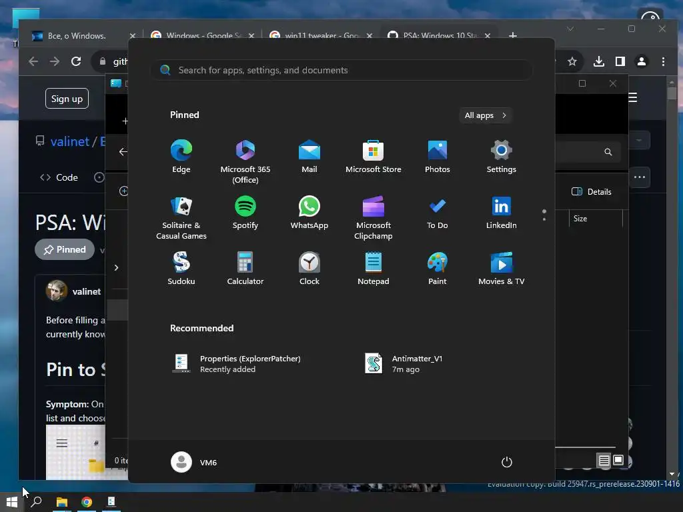This screenshot has height=512, width=683.
Task: Toggle Details pane in File Explorer
Action: 592,191
